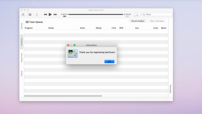The height and width of the screenshot is (114, 202).
Task: Click the rewind (previous track) icon
Action: point(45,15)
